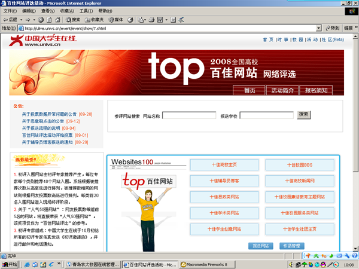Select the 十佳学术类网站 category button

(x=224, y=213)
